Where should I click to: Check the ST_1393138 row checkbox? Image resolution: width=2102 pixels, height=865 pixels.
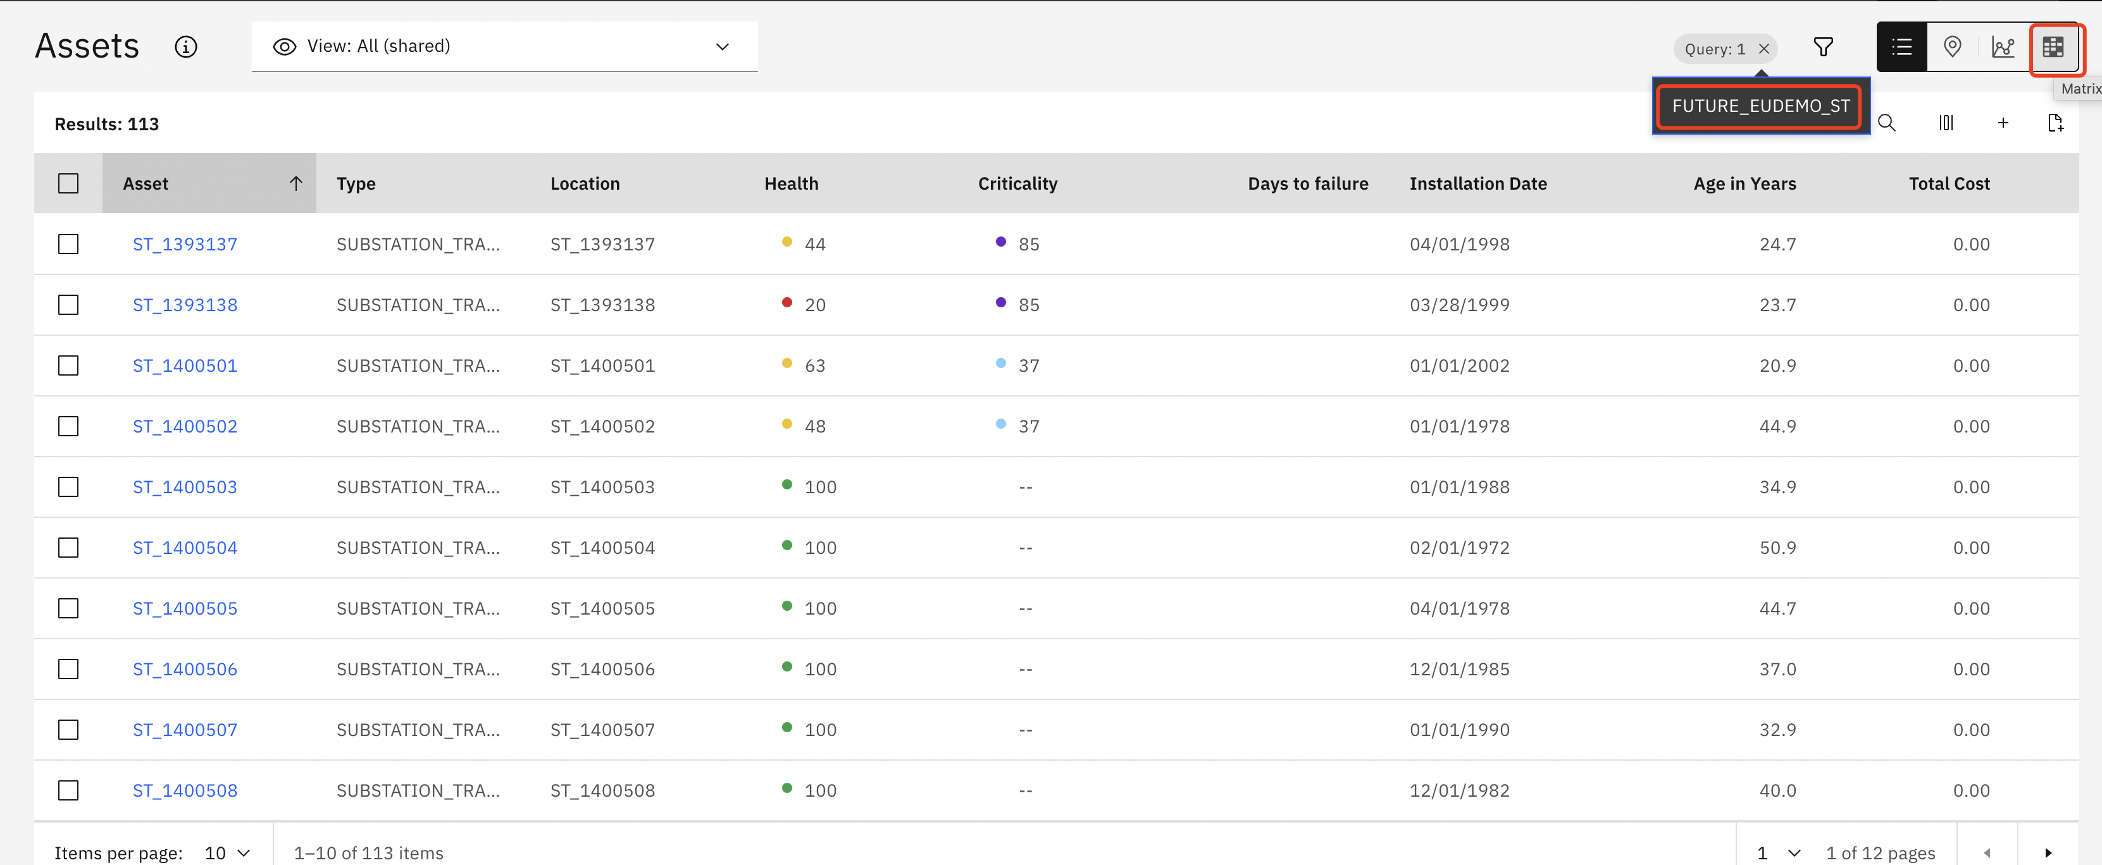point(68,305)
